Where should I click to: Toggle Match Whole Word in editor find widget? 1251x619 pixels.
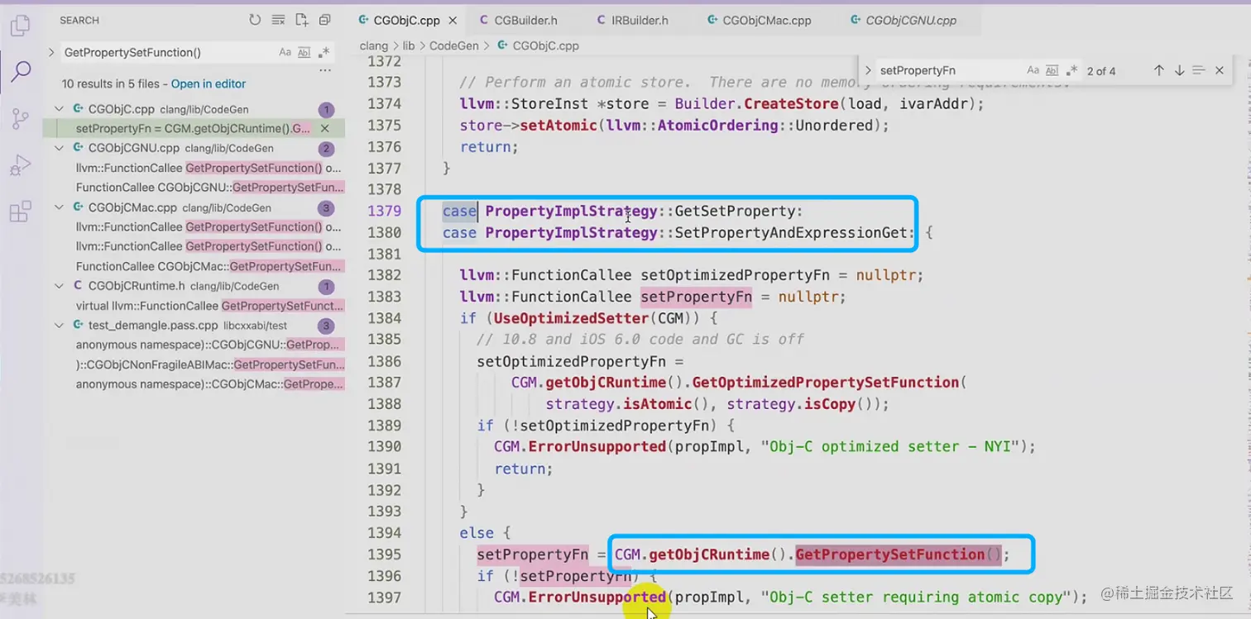pos(1052,71)
